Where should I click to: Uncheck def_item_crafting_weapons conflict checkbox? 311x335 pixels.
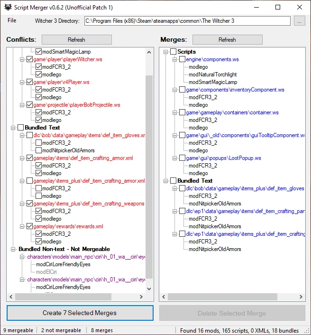coord(29,204)
